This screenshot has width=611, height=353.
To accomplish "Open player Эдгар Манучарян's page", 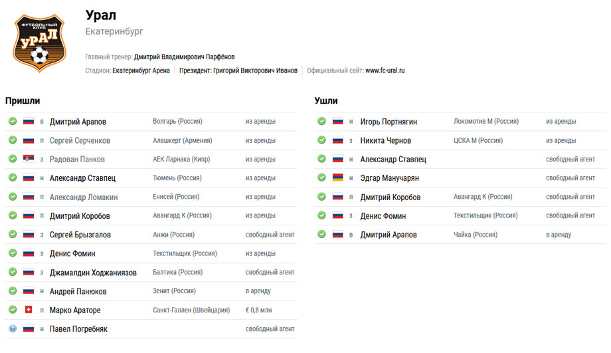I will point(389,178).
